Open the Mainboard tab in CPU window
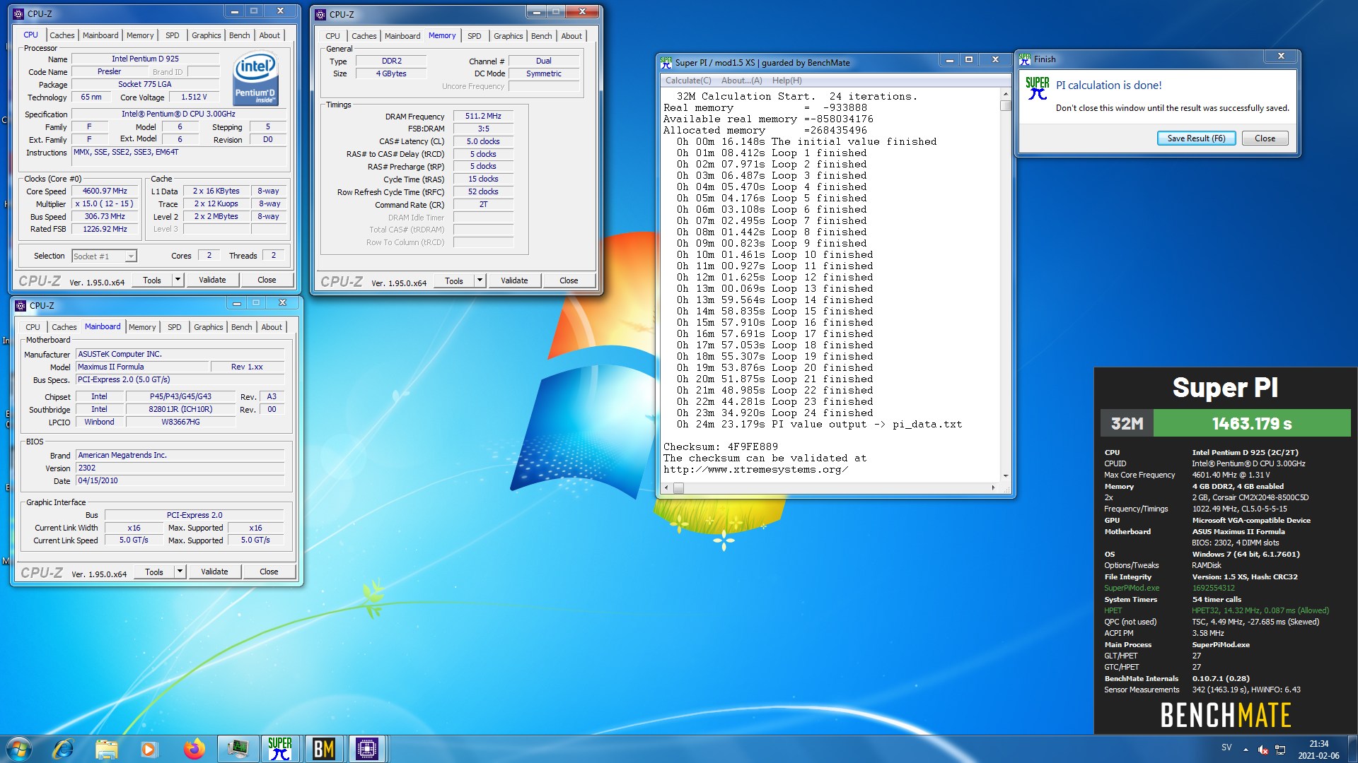The width and height of the screenshot is (1358, 763). point(100,35)
